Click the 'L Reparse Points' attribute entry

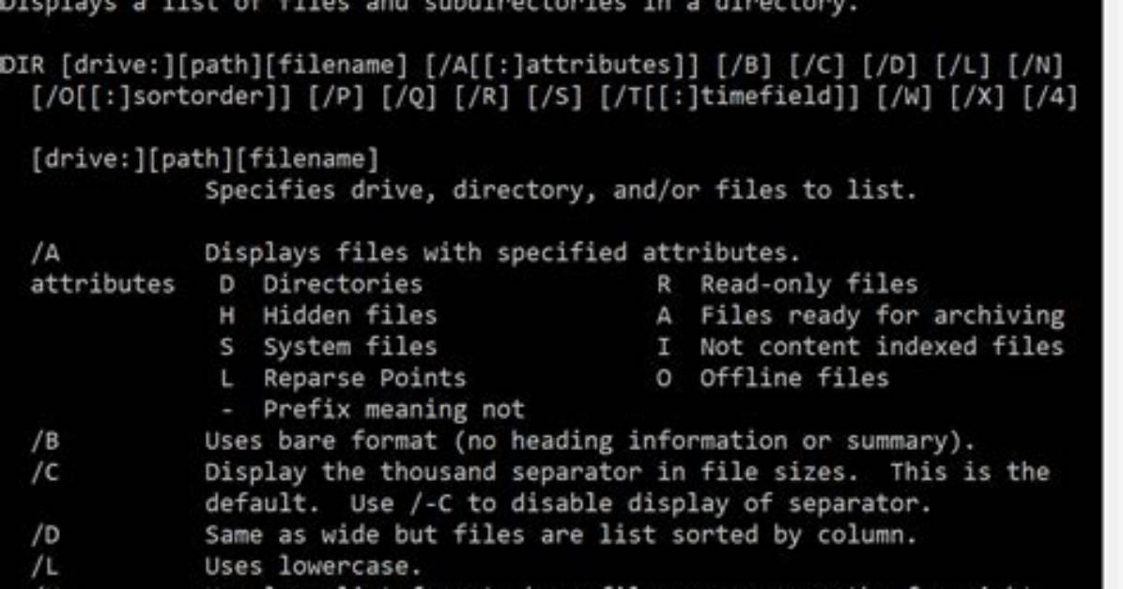[343, 378]
